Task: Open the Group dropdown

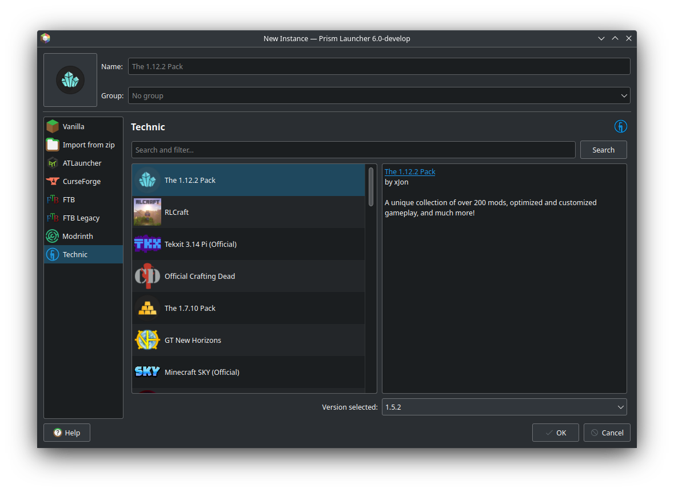Action: pos(378,95)
